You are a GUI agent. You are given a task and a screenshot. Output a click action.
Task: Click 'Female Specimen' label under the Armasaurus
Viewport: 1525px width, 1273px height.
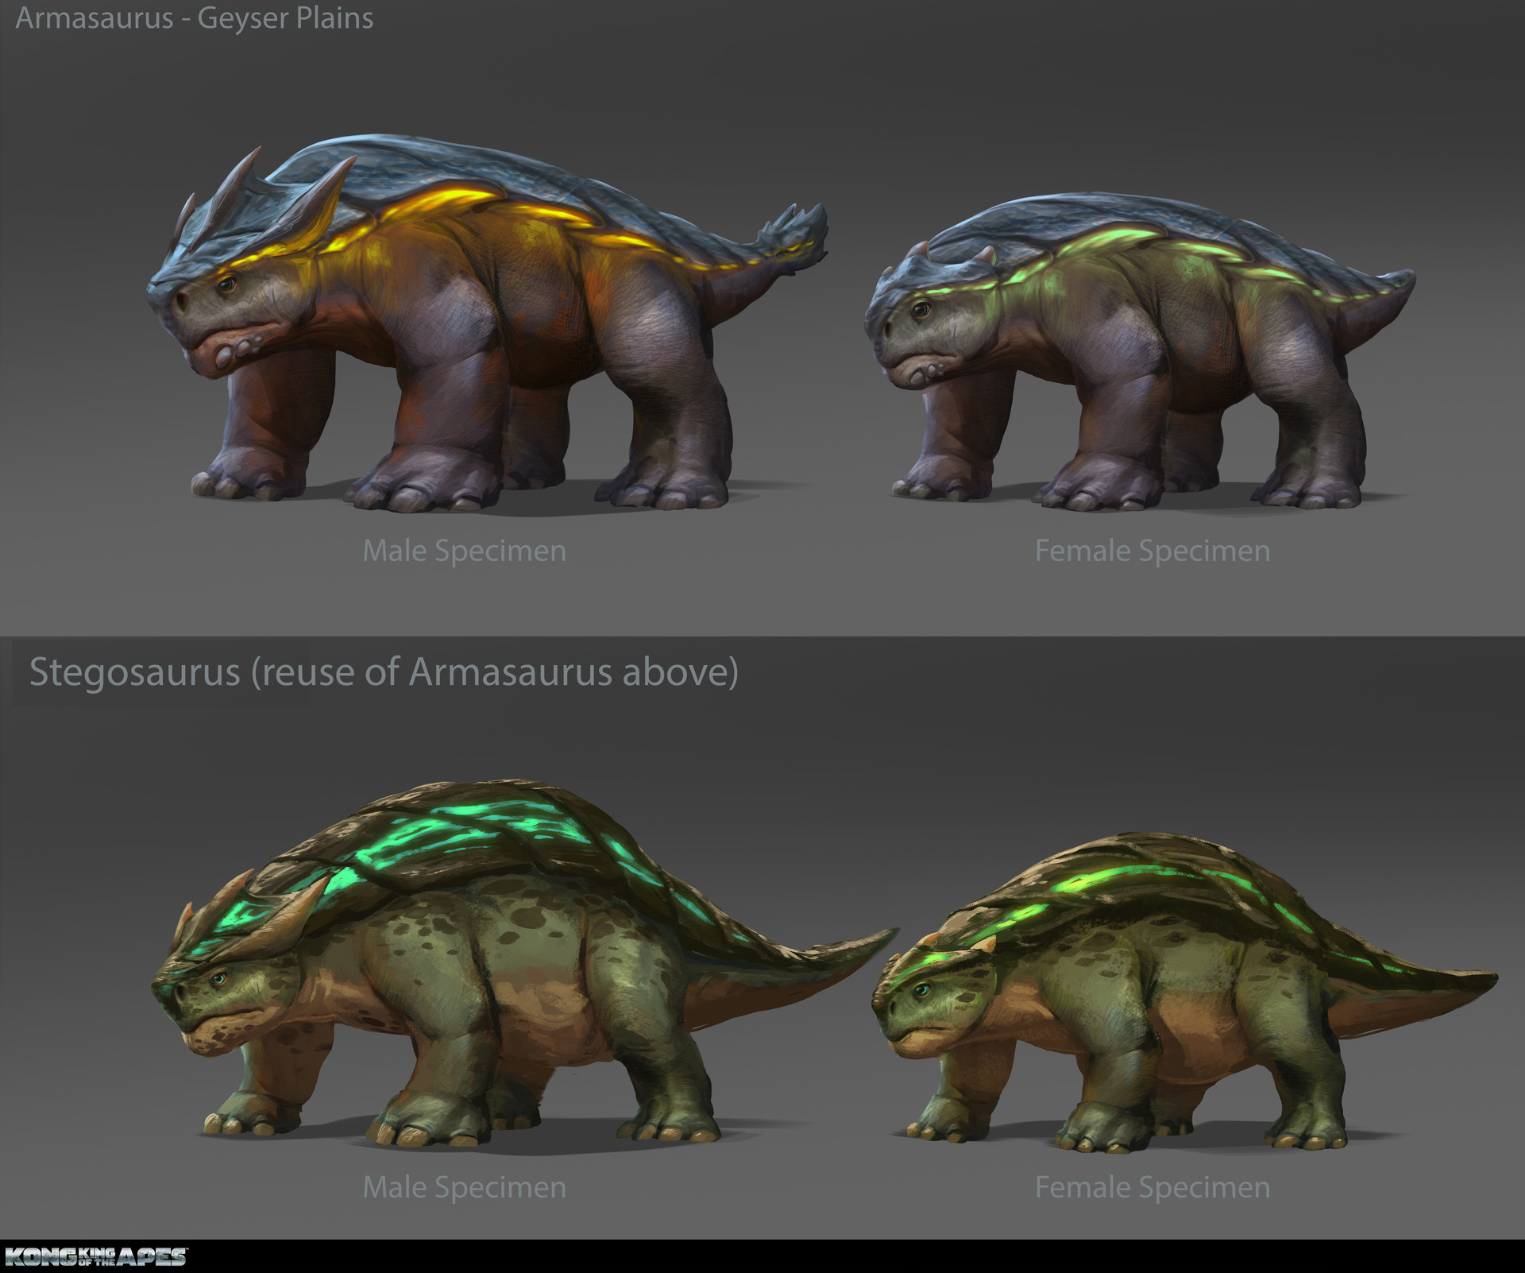click(x=1152, y=551)
